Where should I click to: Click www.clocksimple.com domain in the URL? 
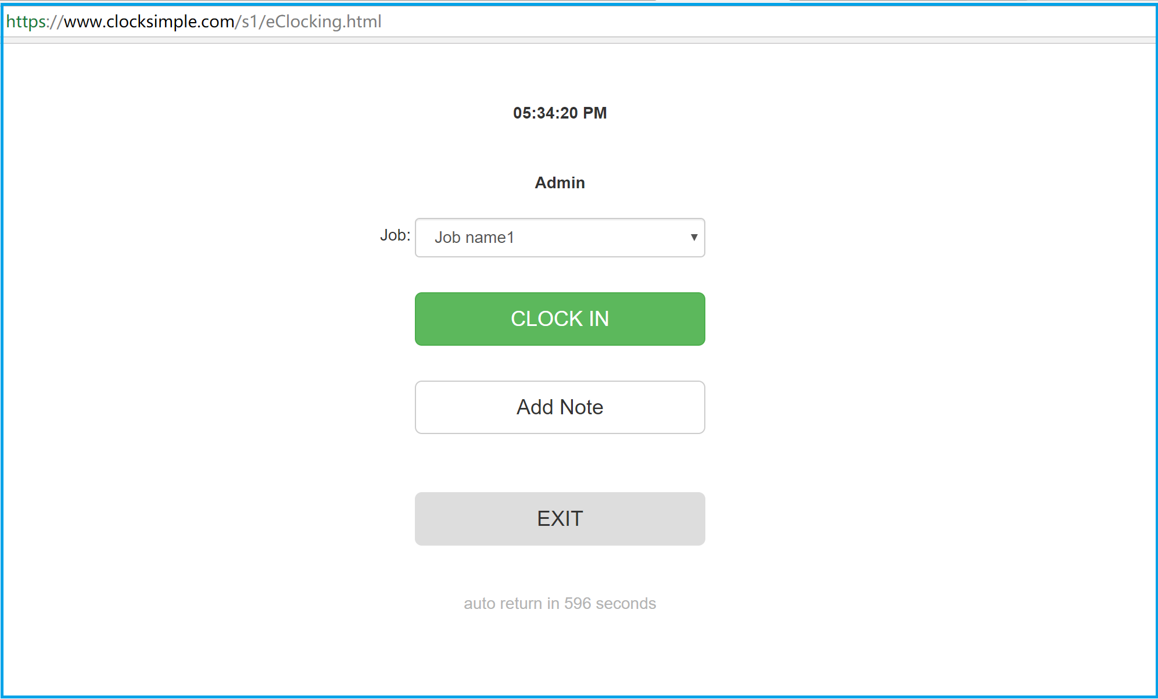149,21
